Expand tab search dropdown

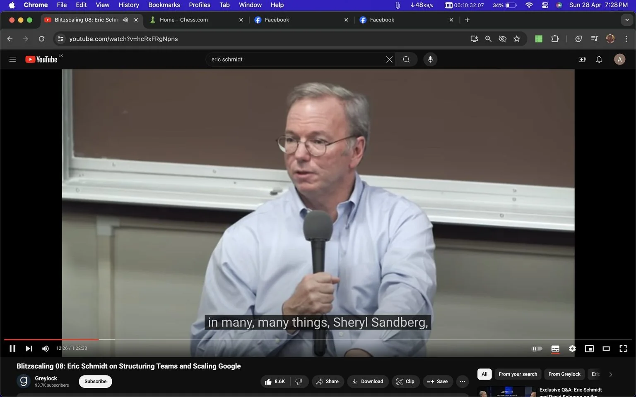(627, 20)
